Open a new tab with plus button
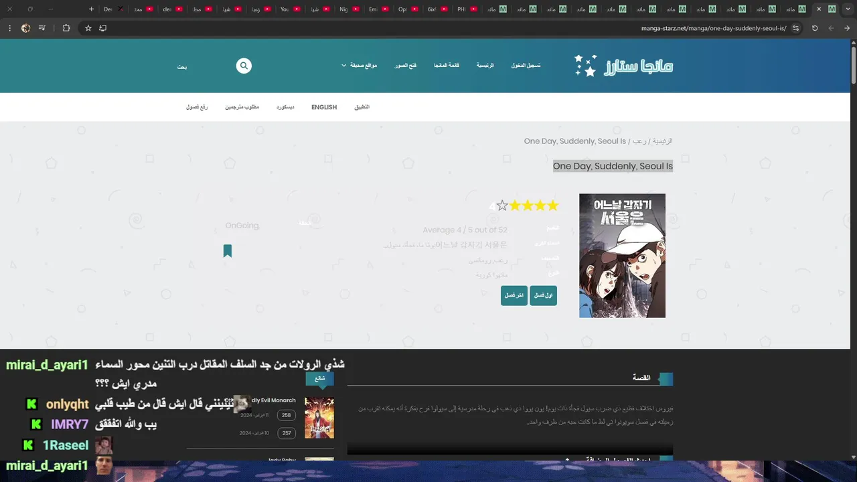This screenshot has height=482, width=857. click(x=91, y=9)
